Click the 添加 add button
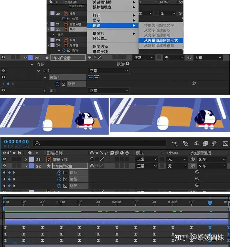 pyautogui.click(x=128, y=63)
